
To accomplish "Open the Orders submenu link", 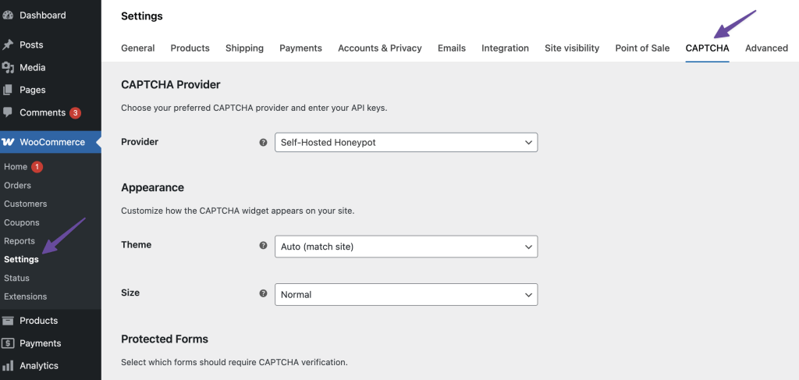I will [17, 185].
